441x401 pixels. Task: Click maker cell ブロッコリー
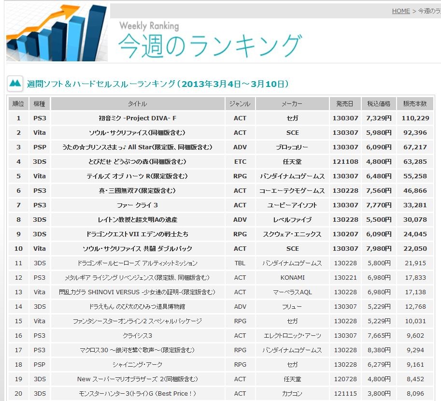pos(292,147)
